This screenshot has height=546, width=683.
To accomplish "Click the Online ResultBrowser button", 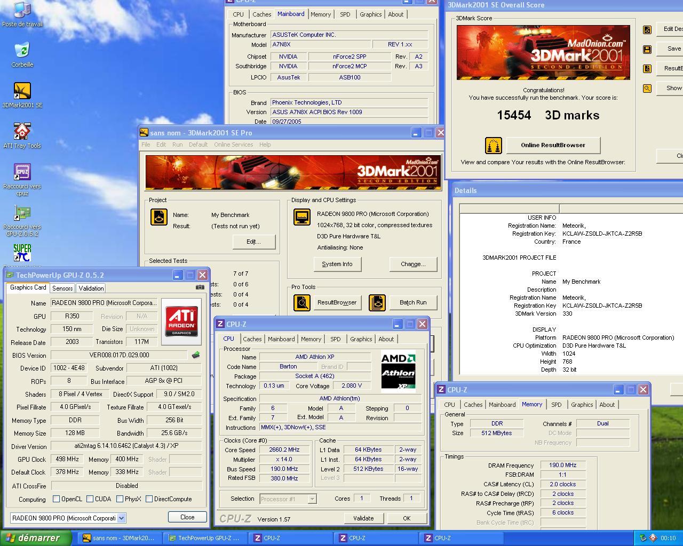I will tap(553, 145).
